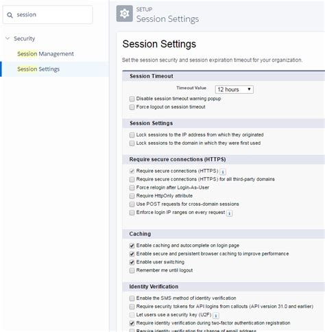This screenshot has height=332, width=325.
Task: Open info icon beside Require secure connections (HTTPS)
Action: pyautogui.click(x=223, y=171)
